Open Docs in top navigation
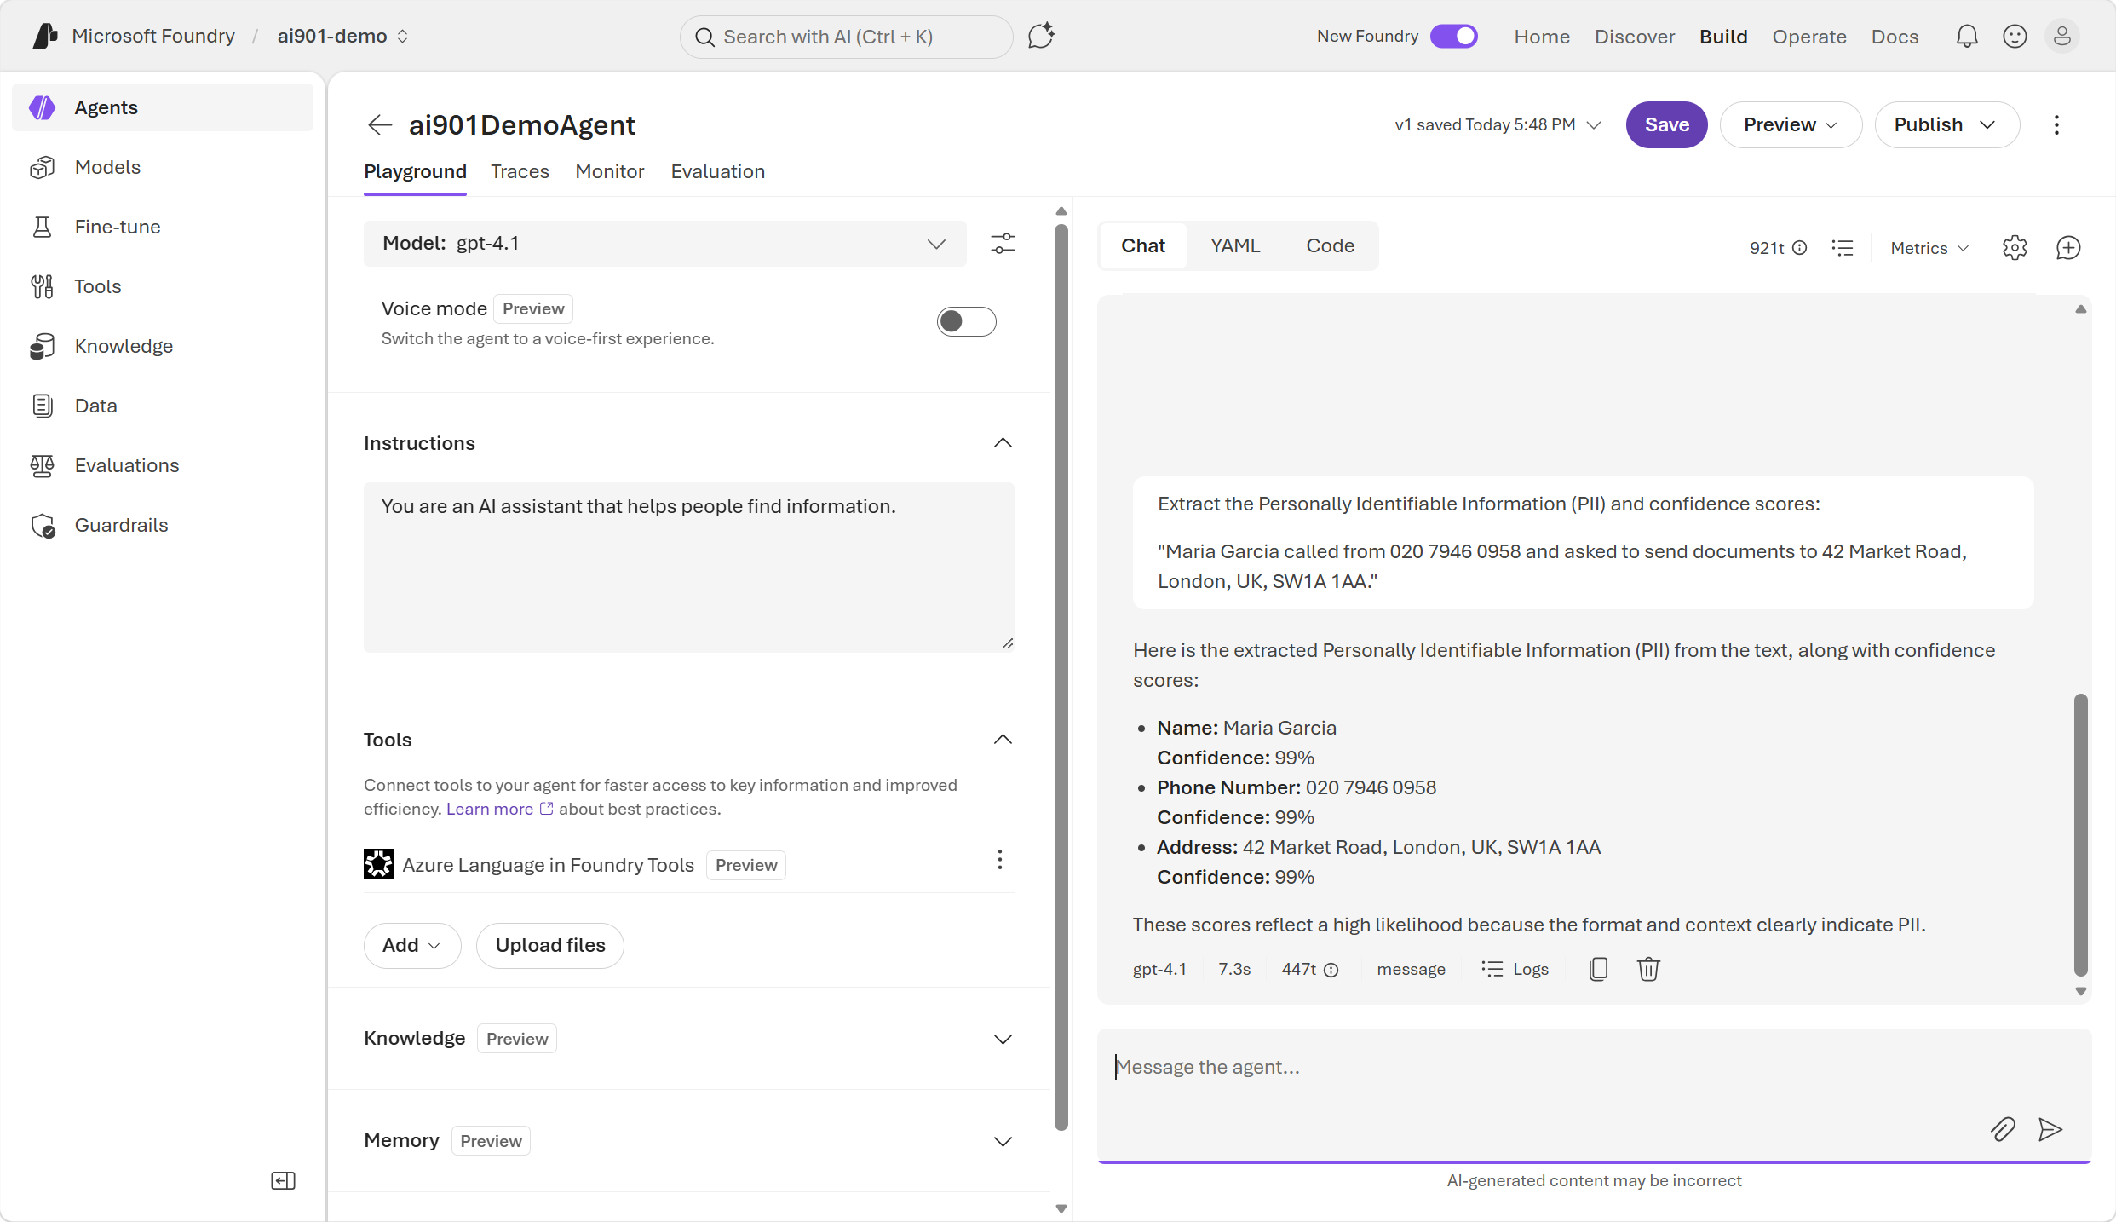Viewport: 2116px width, 1222px height. coord(1895,37)
